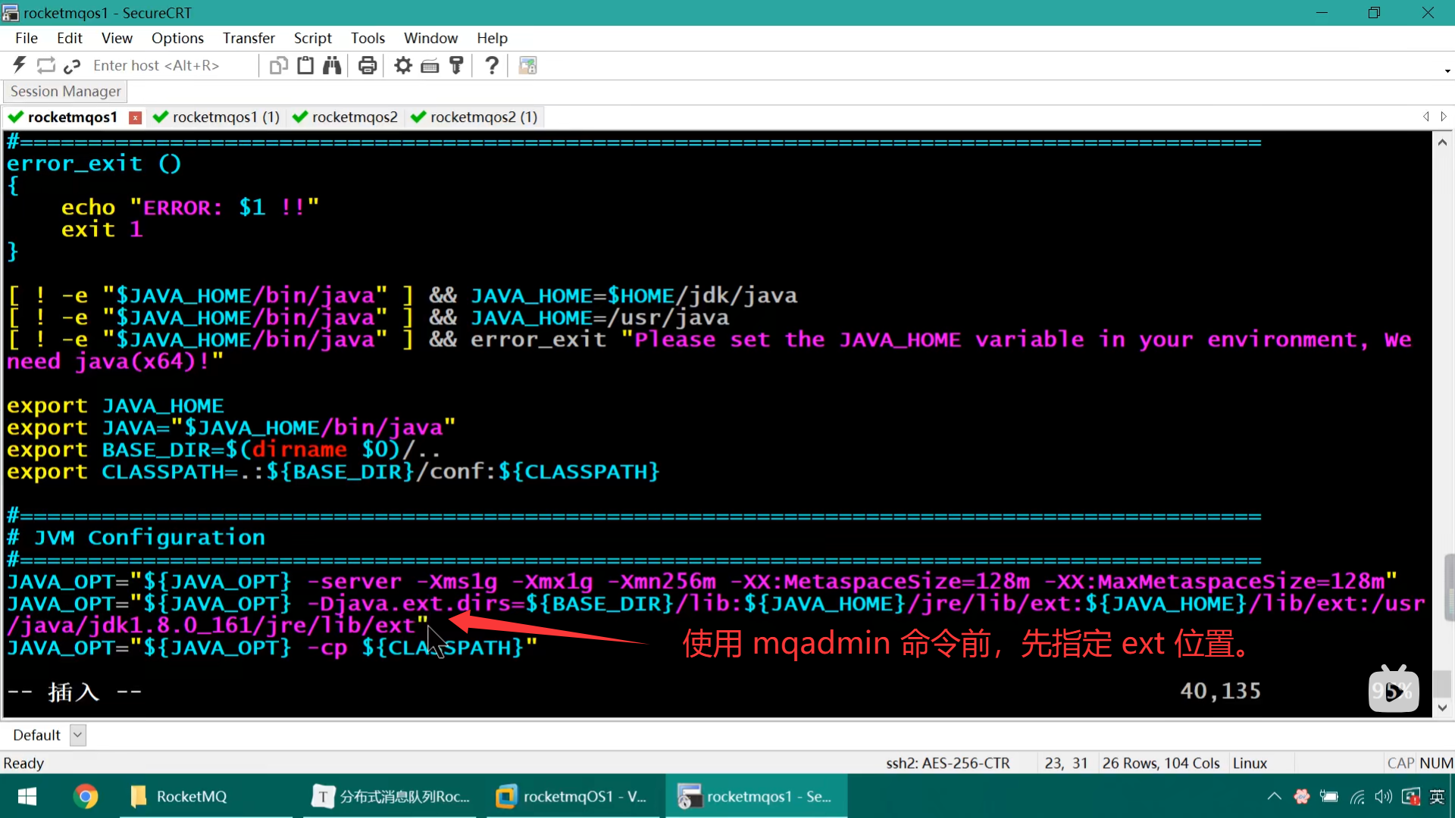This screenshot has width=1455, height=818.
Task: Click the terminal scrollbar down arrow
Action: [1442, 707]
